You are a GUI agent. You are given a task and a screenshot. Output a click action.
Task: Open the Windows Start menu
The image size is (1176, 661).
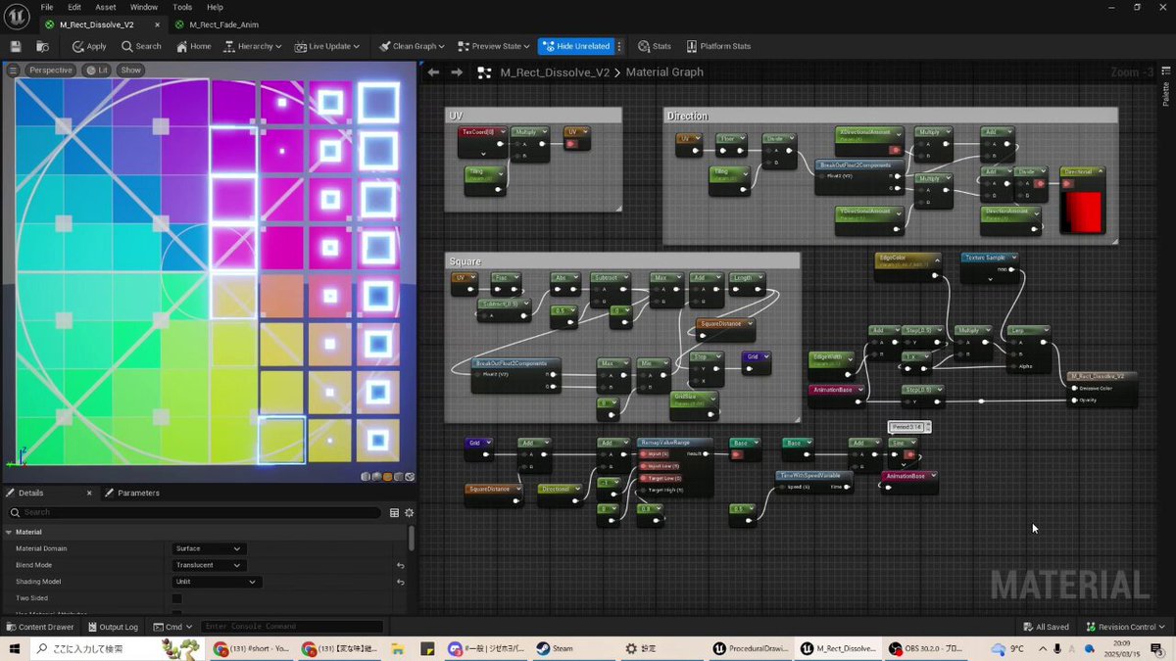tap(16, 648)
